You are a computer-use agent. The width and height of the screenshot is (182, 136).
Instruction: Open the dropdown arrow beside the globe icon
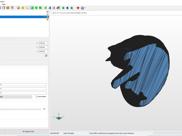[x=85, y=8]
